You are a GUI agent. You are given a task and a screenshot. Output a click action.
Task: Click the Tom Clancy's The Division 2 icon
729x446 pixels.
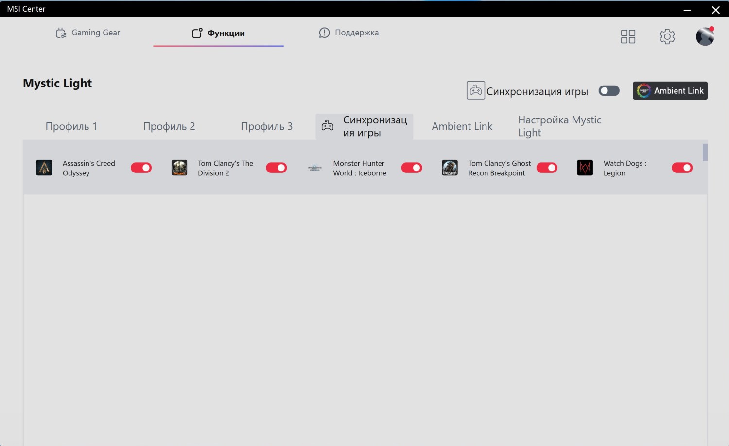point(179,168)
